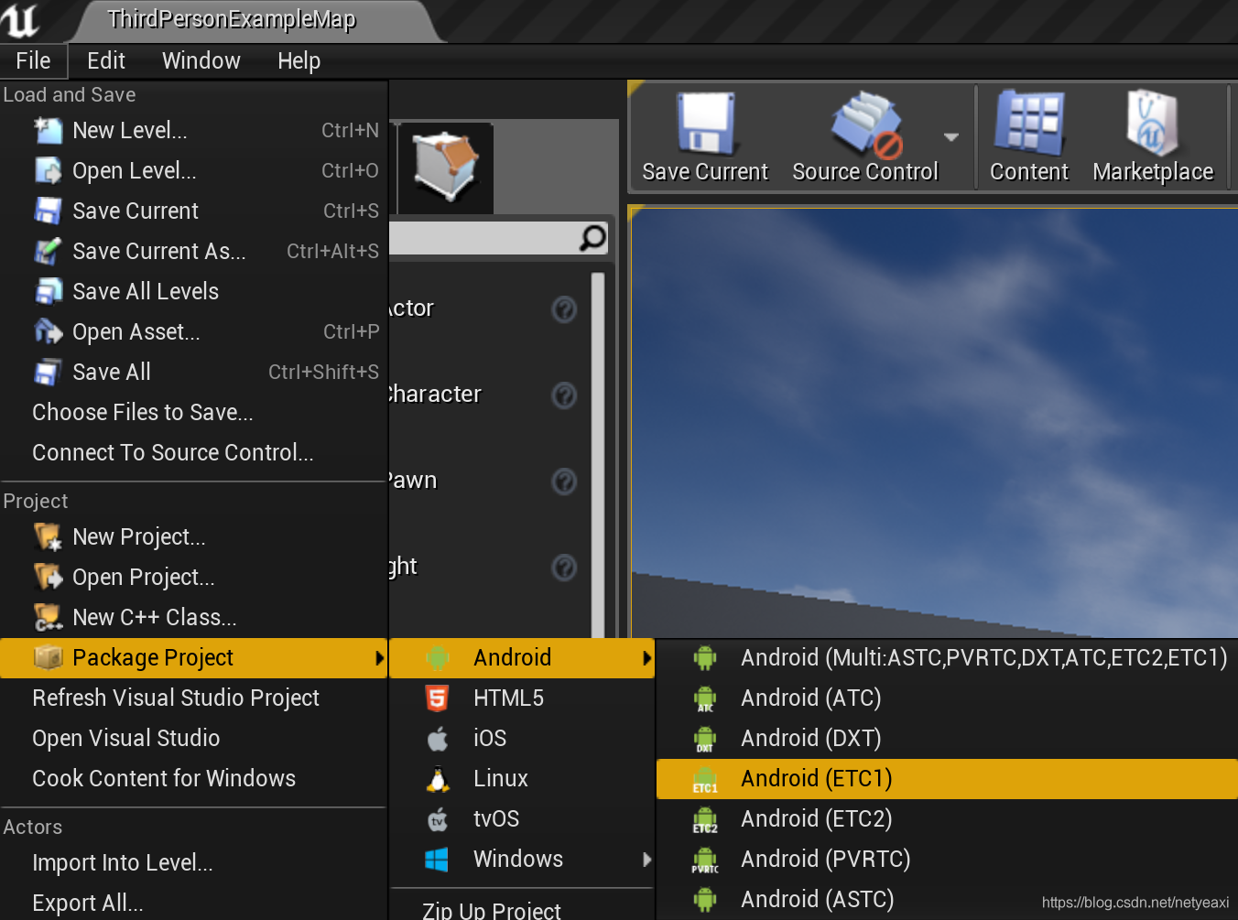Click the New Level star icon
Viewport: 1238px width, 920px height.
coord(48,131)
